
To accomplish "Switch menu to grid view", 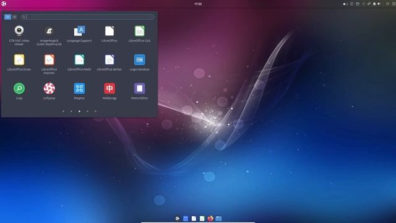I will click(x=7, y=17).
